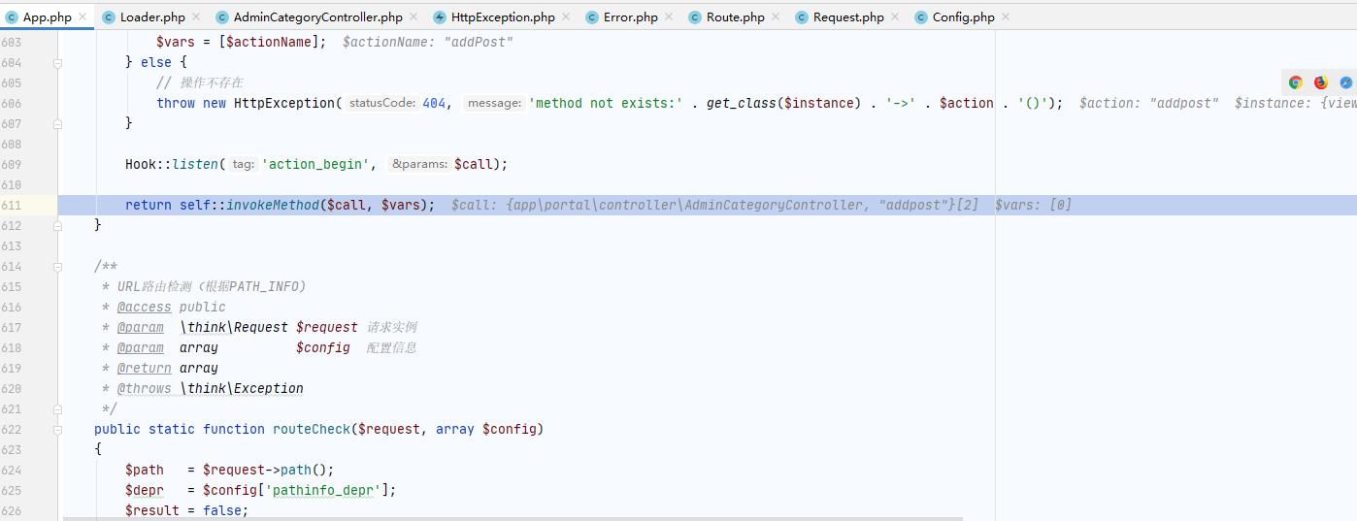The image size is (1357, 521).
Task: Click the 'action_begin' string literal
Action: click(x=315, y=164)
